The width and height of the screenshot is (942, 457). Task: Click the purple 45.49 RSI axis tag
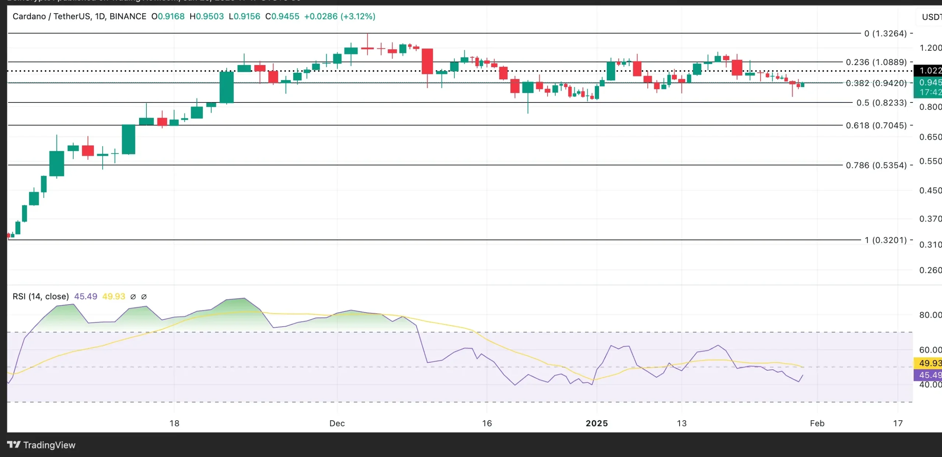pyautogui.click(x=928, y=375)
